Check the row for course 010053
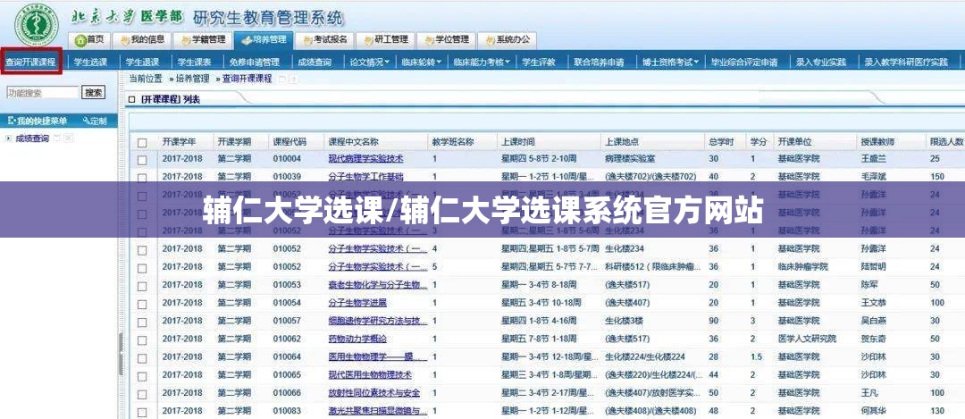This screenshot has width=965, height=419. coord(142,286)
